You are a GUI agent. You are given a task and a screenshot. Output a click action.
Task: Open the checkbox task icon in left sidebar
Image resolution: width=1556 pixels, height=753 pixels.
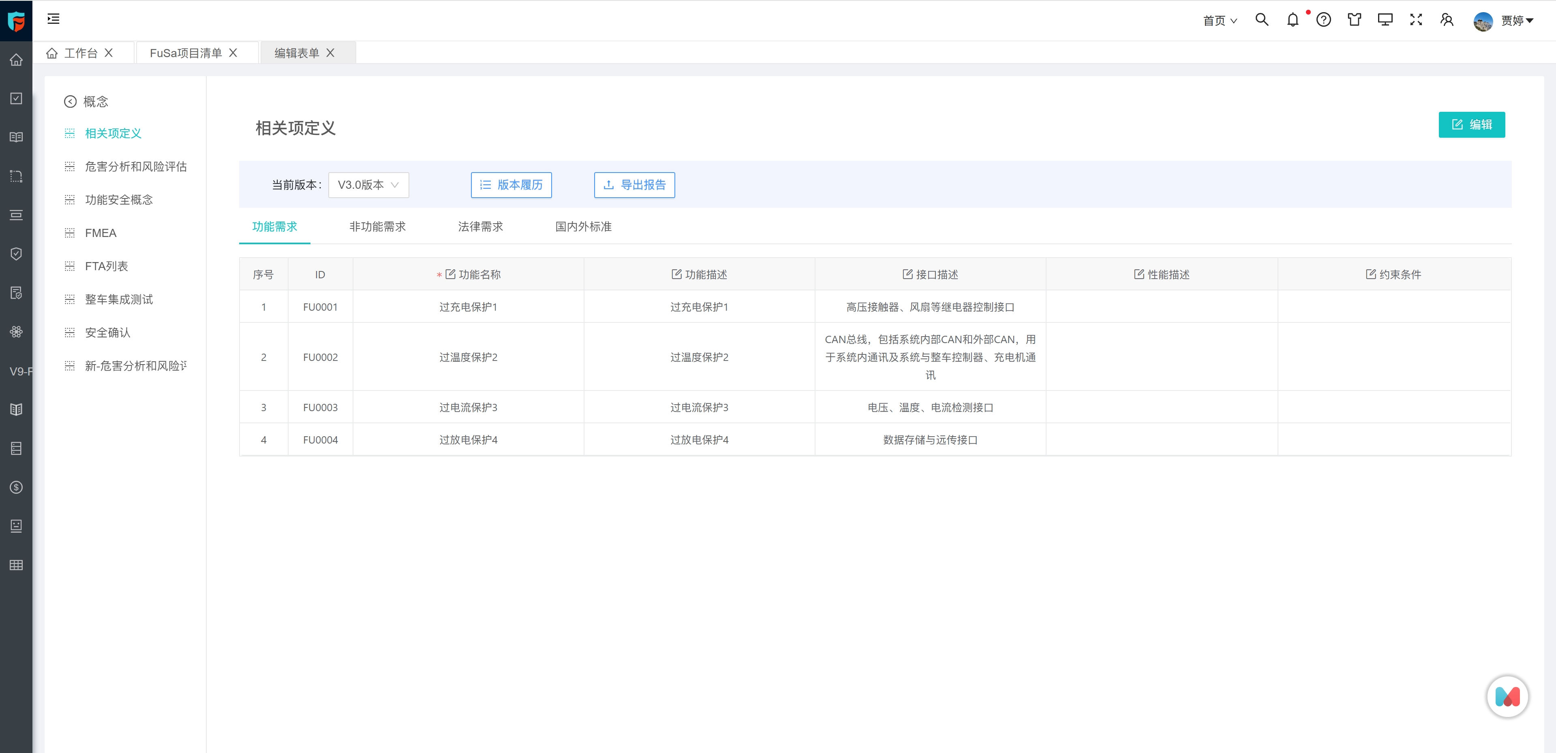[x=16, y=98]
